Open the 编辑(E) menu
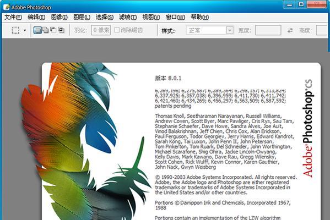The width and height of the screenshot is (330, 220). 36,17
